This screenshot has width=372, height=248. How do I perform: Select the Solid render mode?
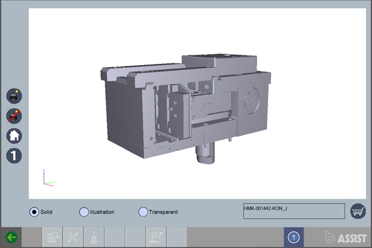coord(34,212)
